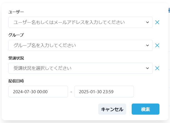Expand the グループ dropdown chevron
170x123 pixels.
coord(147,45)
